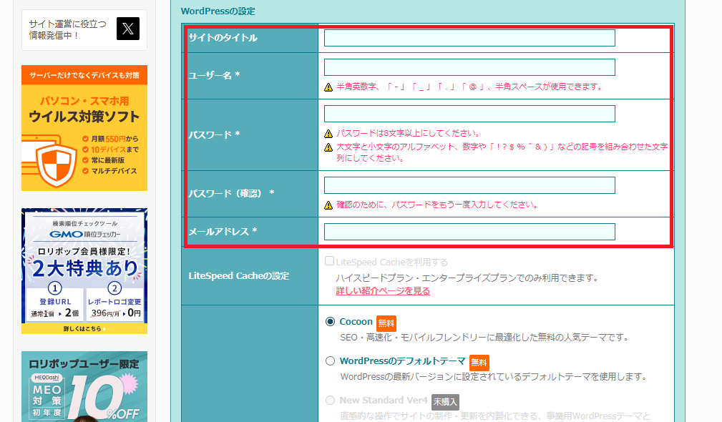Screen dimensions: 722x422
Task: Open the ウイルス対策ソフト banner ad
Action: 84,129
